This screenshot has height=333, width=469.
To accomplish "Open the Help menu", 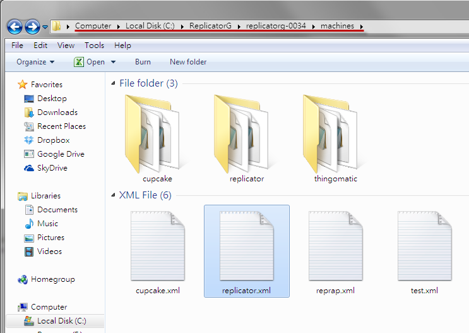I will point(122,45).
